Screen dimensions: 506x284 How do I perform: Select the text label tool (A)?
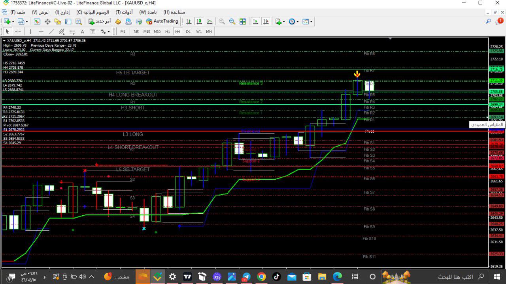pyautogui.click(x=82, y=32)
